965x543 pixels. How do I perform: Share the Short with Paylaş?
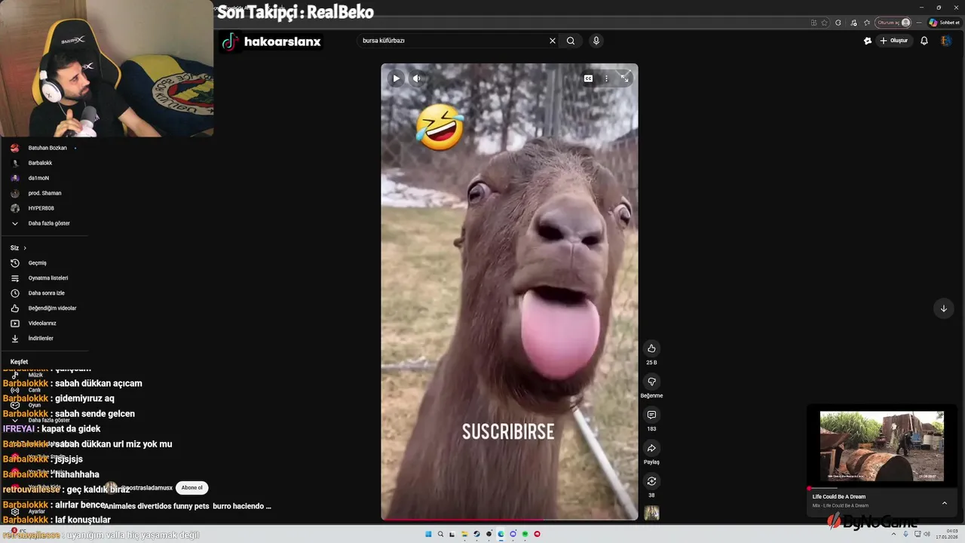(x=651, y=448)
